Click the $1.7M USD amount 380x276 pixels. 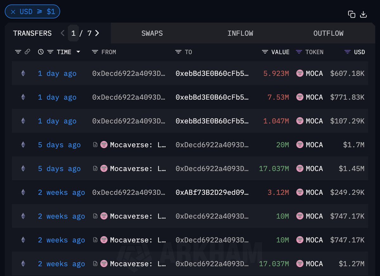[354, 145]
